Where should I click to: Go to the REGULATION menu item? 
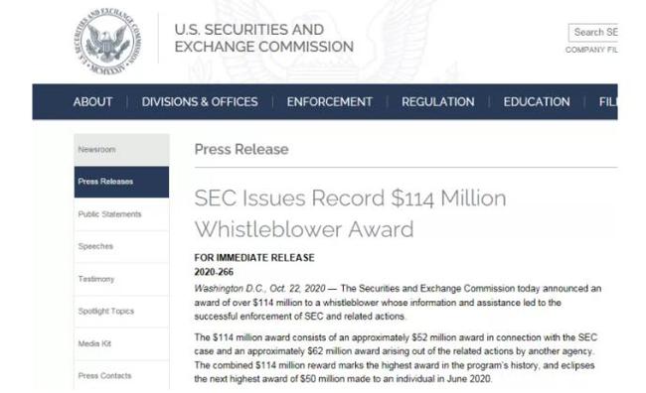(x=438, y=101)
